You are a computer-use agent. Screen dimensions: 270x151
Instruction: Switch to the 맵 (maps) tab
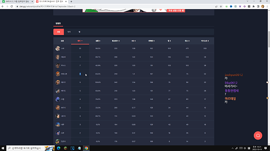tap(79, 32)
